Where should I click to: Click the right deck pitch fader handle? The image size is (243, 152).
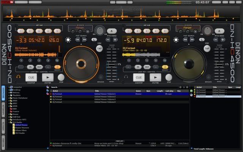[219, 64]
